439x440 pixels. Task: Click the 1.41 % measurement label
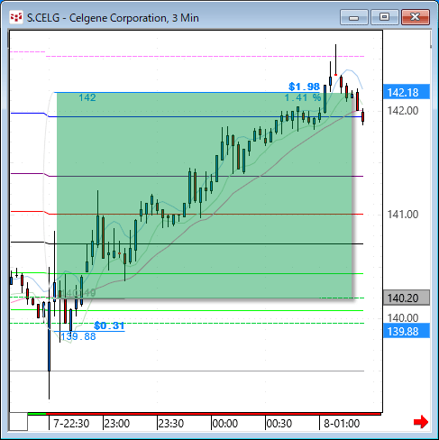303,97
